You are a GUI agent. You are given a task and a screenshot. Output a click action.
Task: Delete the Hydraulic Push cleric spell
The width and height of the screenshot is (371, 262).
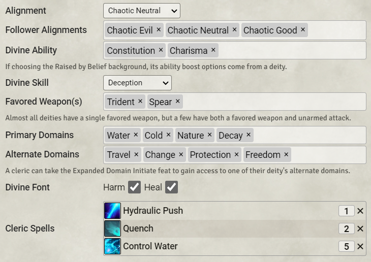click(360, 211)
